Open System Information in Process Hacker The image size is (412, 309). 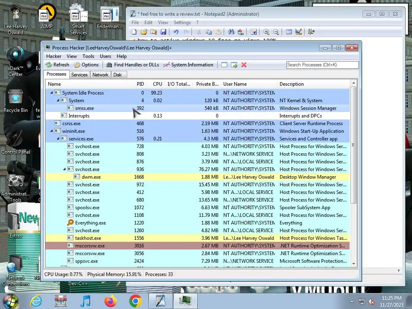[x=188, y=65]
